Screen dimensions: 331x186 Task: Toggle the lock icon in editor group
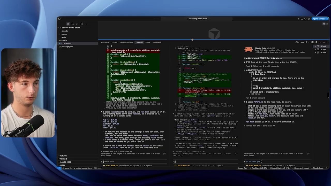[x=324, y=24]
